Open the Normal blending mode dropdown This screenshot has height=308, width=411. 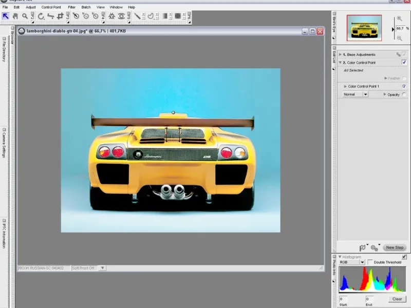365,94
